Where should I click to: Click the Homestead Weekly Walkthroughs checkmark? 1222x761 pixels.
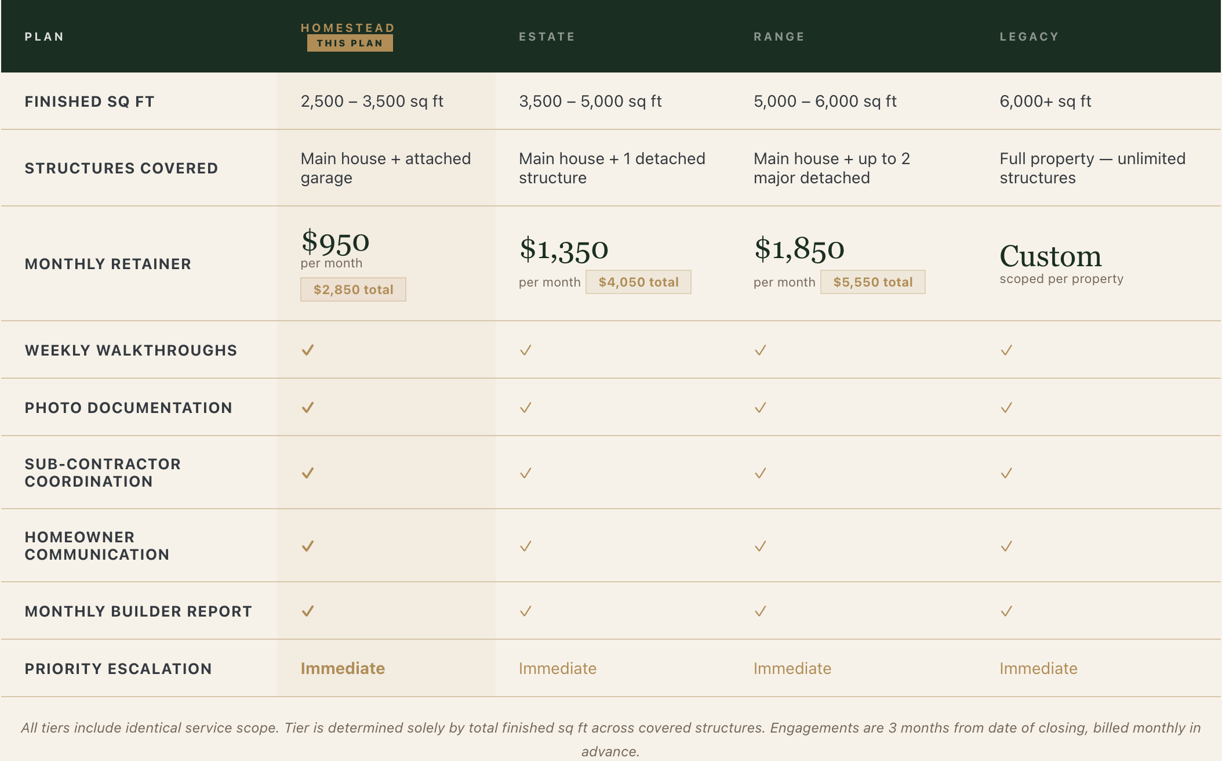click(308, 350)
